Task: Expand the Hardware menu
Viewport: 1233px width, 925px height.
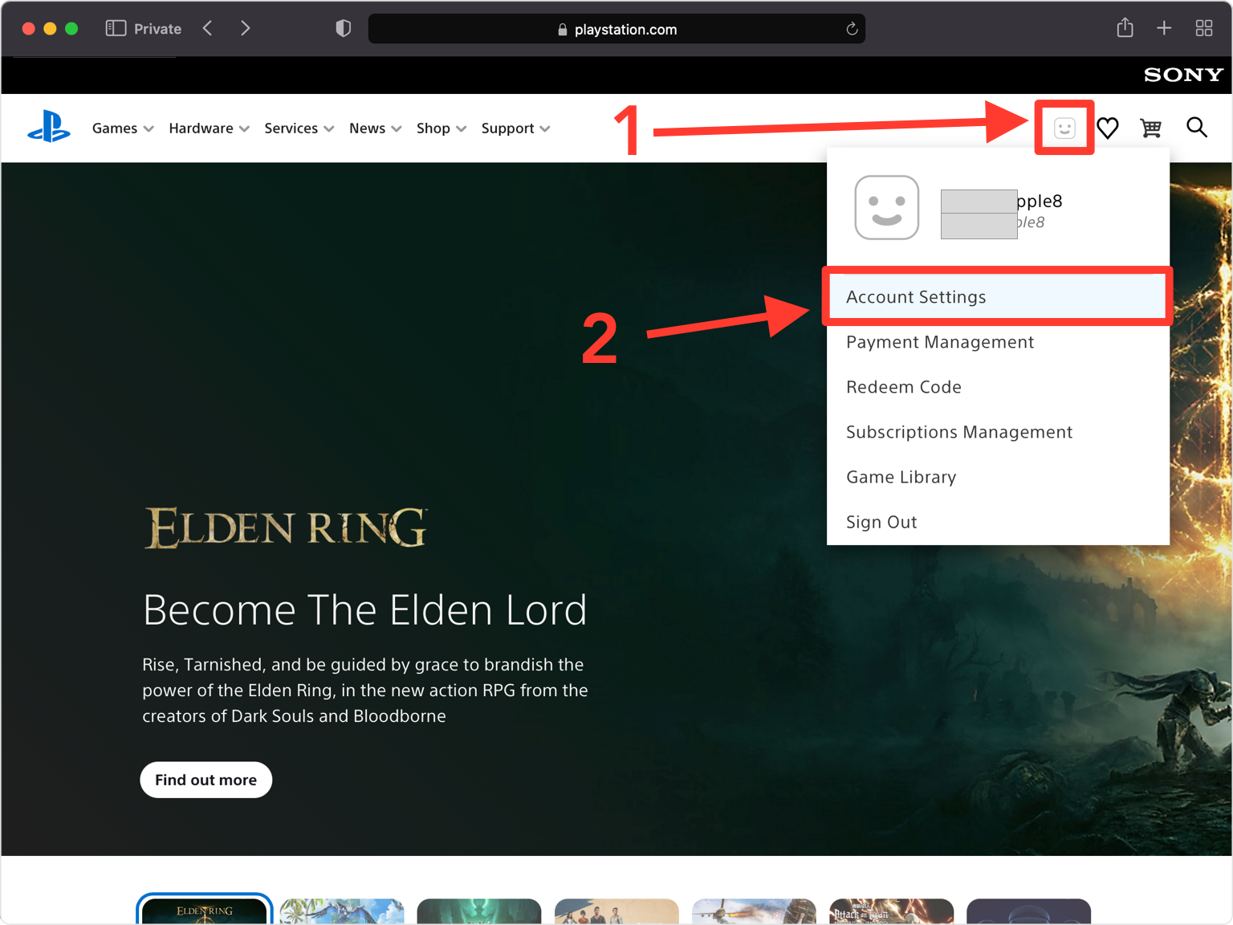Action: click(x=209, y=128)
